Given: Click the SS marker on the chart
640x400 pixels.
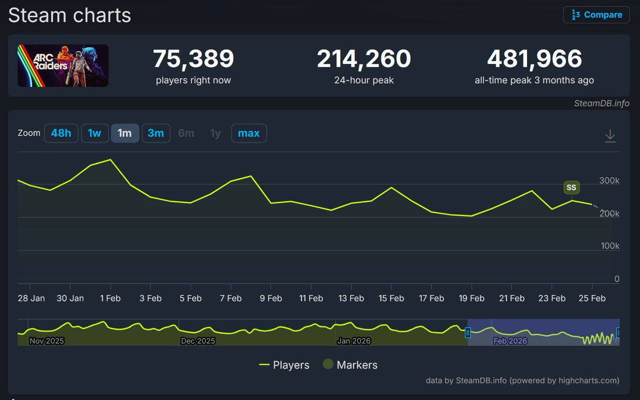Looking at the screenshot, I should click(x=571, y=187).
